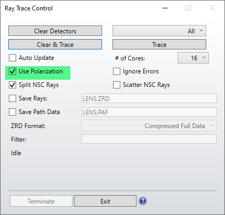Check Scatter NSC Rays
Image resolution: width=225 pixels, height=215 pixels.
tap(117, 85)
